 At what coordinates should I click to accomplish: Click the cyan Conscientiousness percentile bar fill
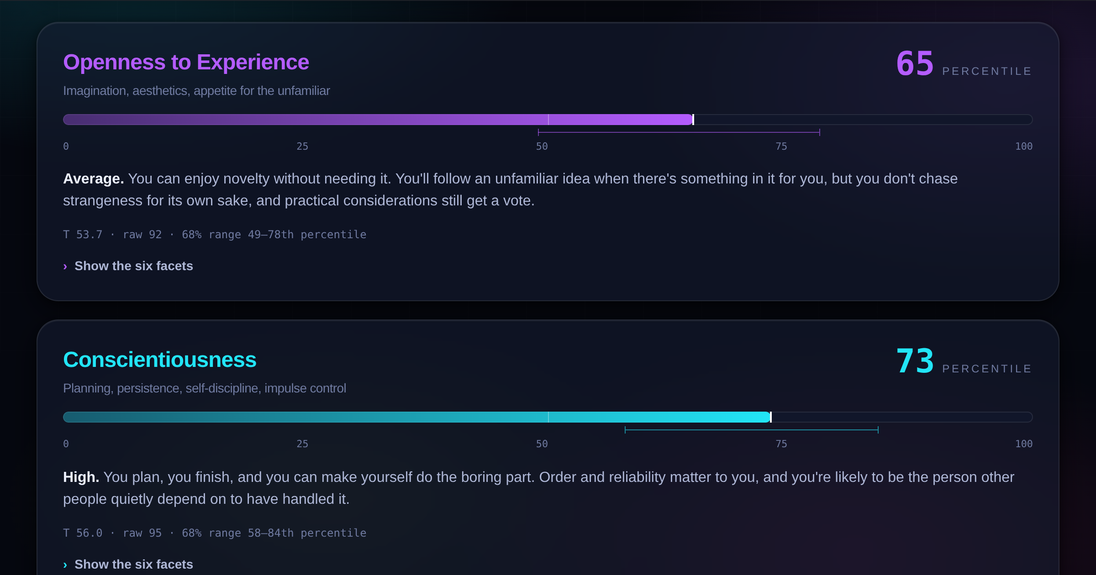point(416,417)
